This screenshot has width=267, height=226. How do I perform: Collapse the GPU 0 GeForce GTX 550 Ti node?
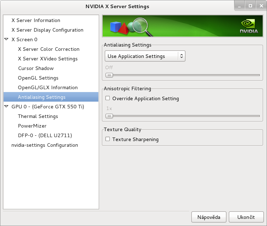click(6, 107)
